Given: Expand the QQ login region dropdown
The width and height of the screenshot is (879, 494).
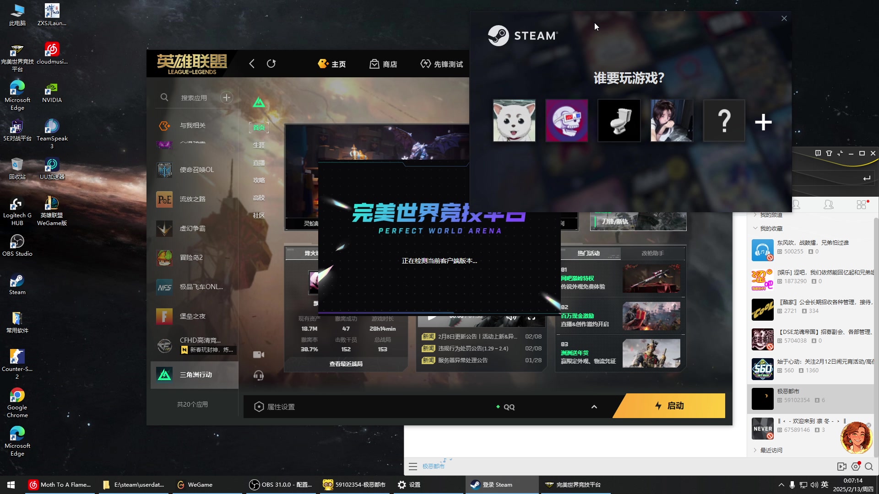Looking at the screenshot, I should point(594,407).
